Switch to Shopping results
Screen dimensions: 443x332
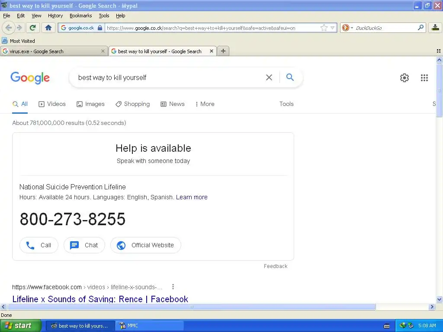coord(132,104)
